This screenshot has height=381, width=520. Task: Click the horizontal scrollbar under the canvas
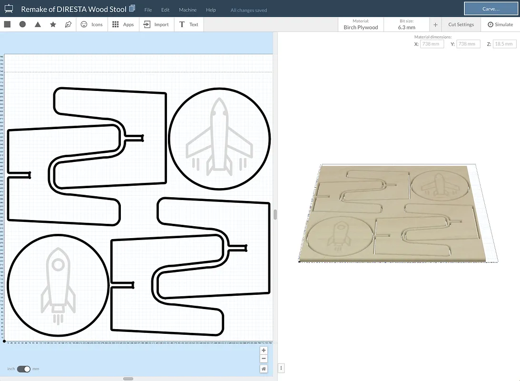128,379
